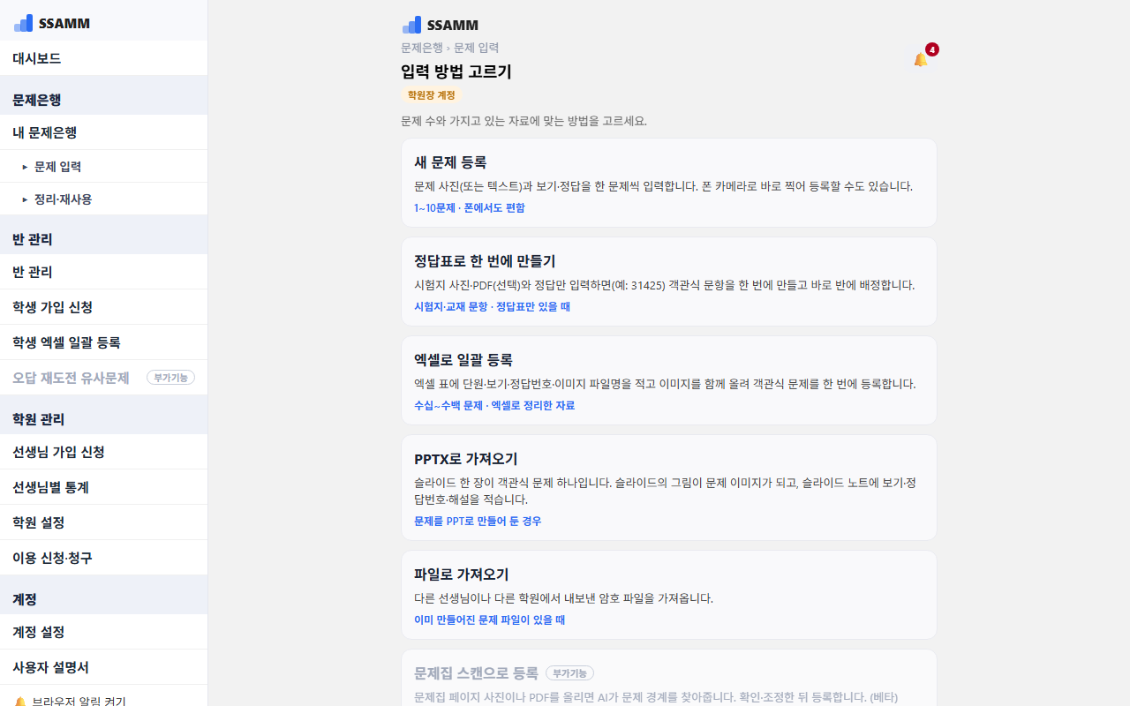The height and width of the screenshot is (706, 1130).
Task: Click '문제를 PPT로 만들어 둔 경우' hint
Action: 478,522
